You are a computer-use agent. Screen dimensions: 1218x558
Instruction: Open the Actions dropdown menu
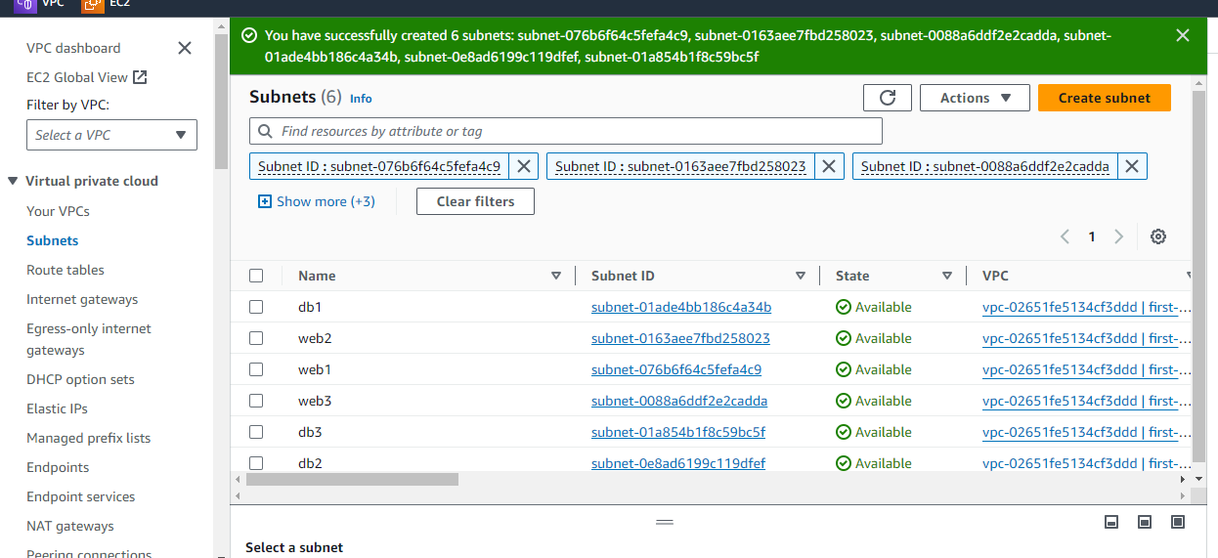pos(975,98)
